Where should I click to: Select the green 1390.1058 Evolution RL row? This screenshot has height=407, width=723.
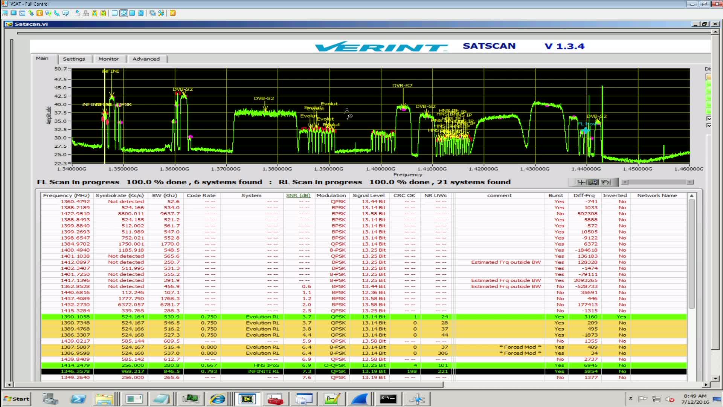364,317
